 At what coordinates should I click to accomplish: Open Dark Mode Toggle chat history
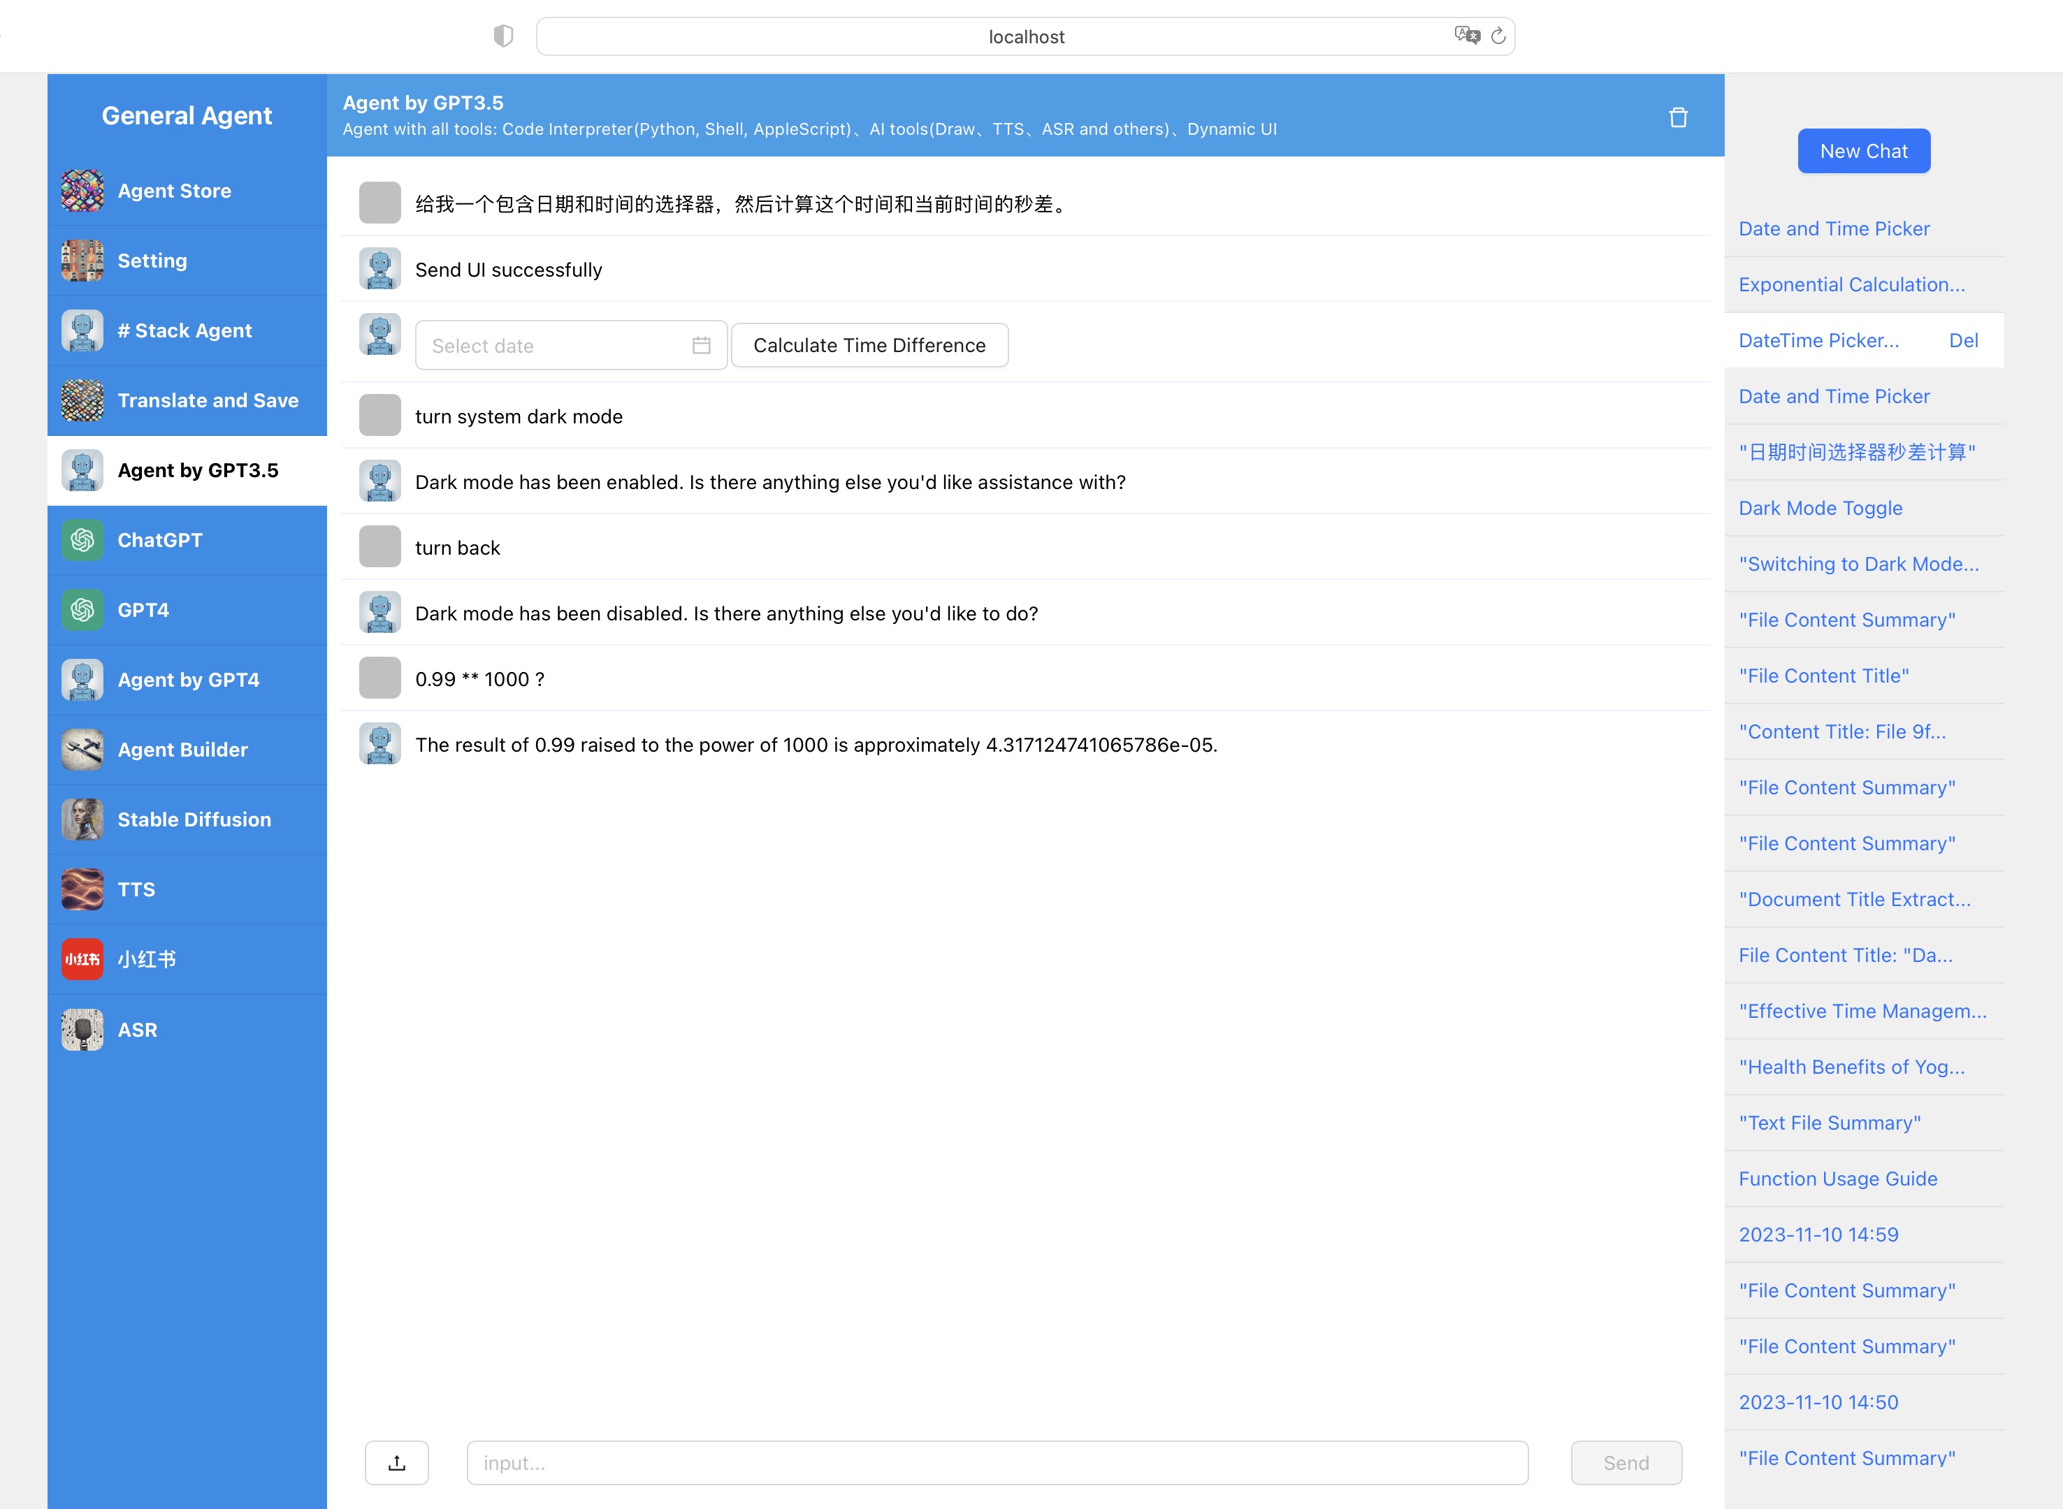pos(1820,508)
